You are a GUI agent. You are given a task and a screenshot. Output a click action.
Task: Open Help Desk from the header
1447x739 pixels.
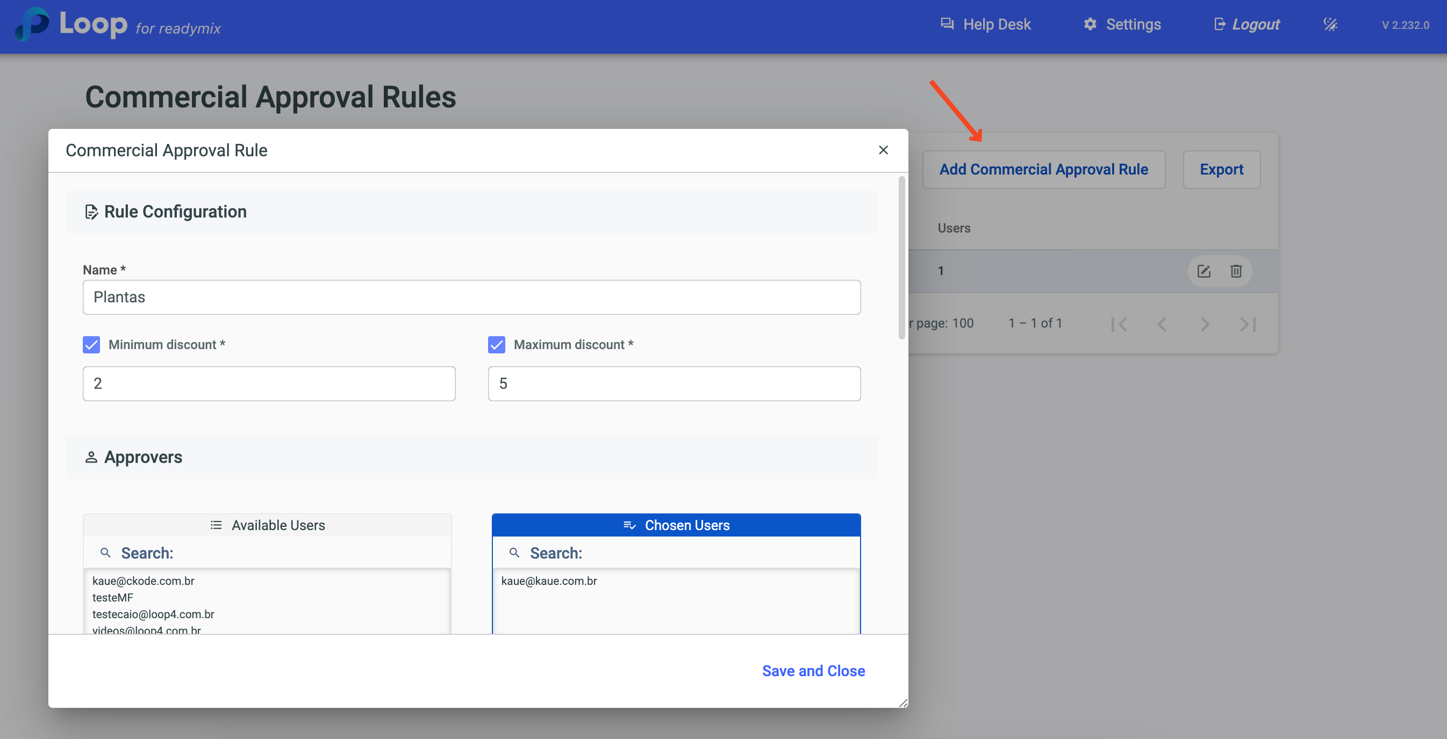[x=986, y=25]
